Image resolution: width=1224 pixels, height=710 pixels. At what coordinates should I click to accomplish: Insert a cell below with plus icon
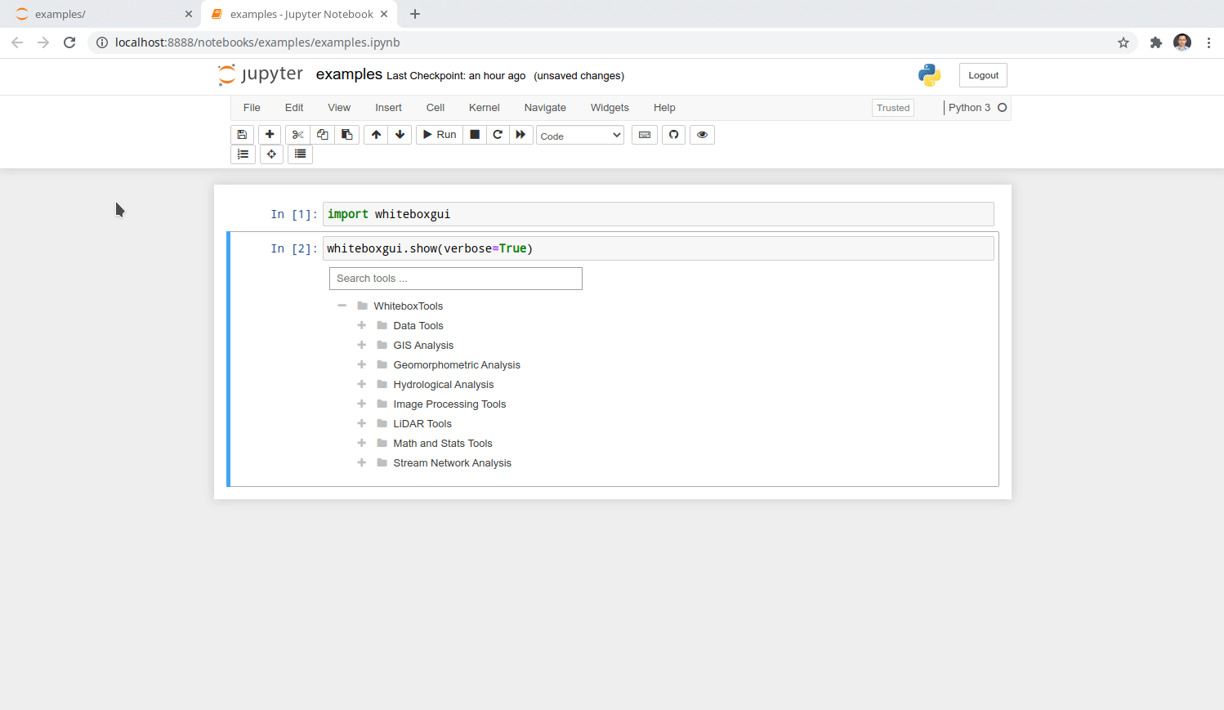click(x=270, y=135)
